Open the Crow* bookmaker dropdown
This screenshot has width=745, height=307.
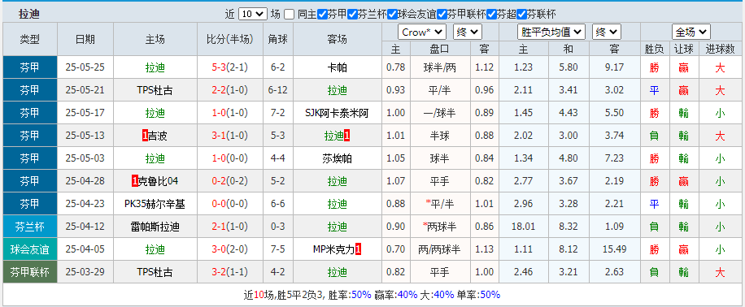pyautogui.click(x=422, y=32)
